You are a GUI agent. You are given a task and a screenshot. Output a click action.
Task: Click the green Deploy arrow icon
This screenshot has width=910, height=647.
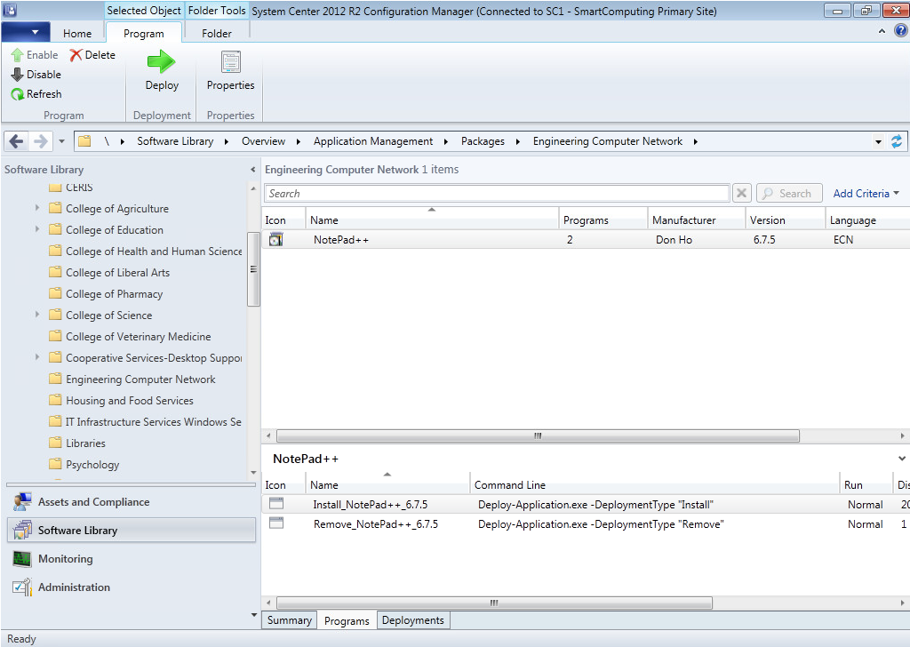click(x=162, y=62)
